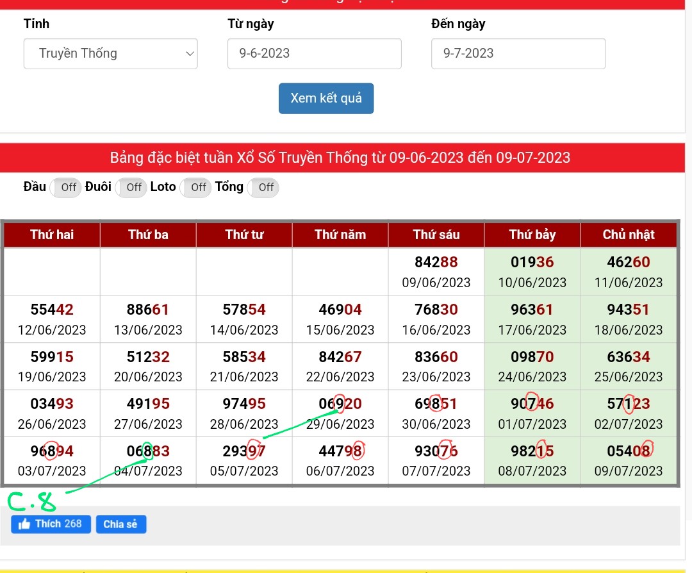The height and width of the screenshot is (573, 692).
Task: Click the Đến ngày date field
Action: point(518,54)
